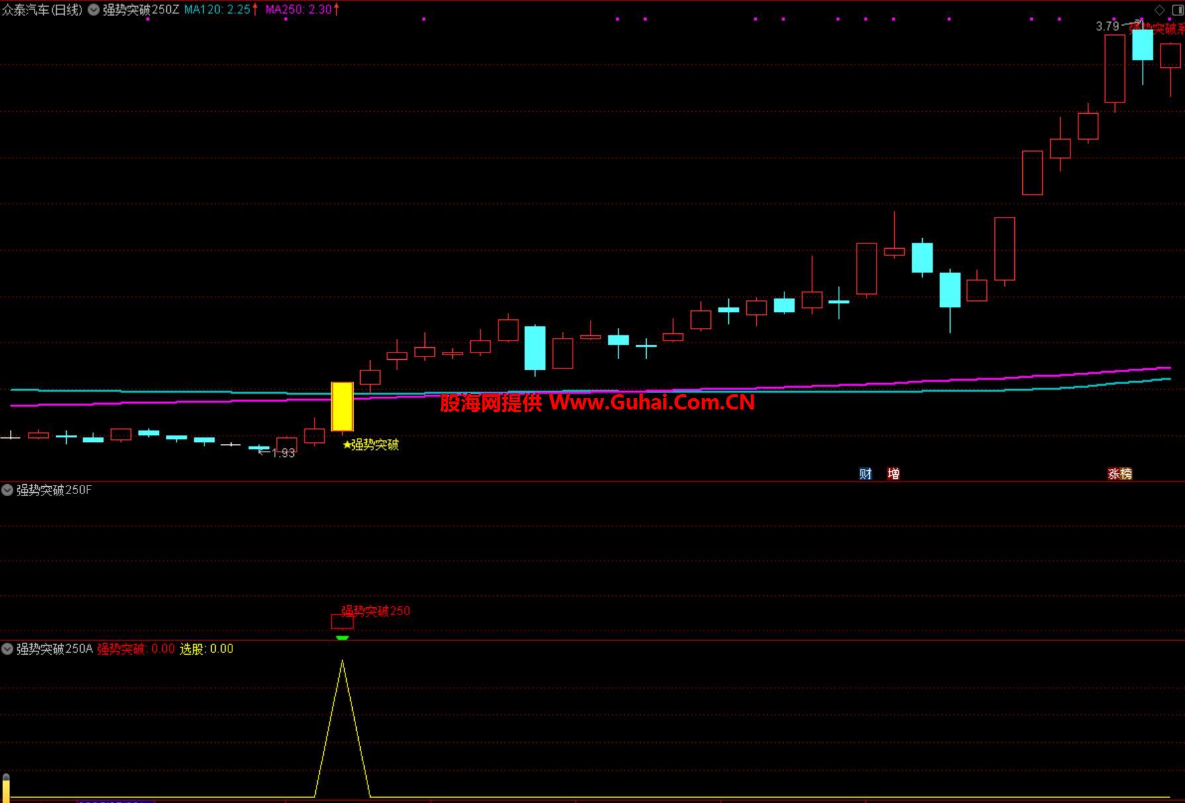The width and height of the screenshot is (1185, 803).
Task: Click the 强势突破250F indicator name
Action: click(x=54, y=490)
